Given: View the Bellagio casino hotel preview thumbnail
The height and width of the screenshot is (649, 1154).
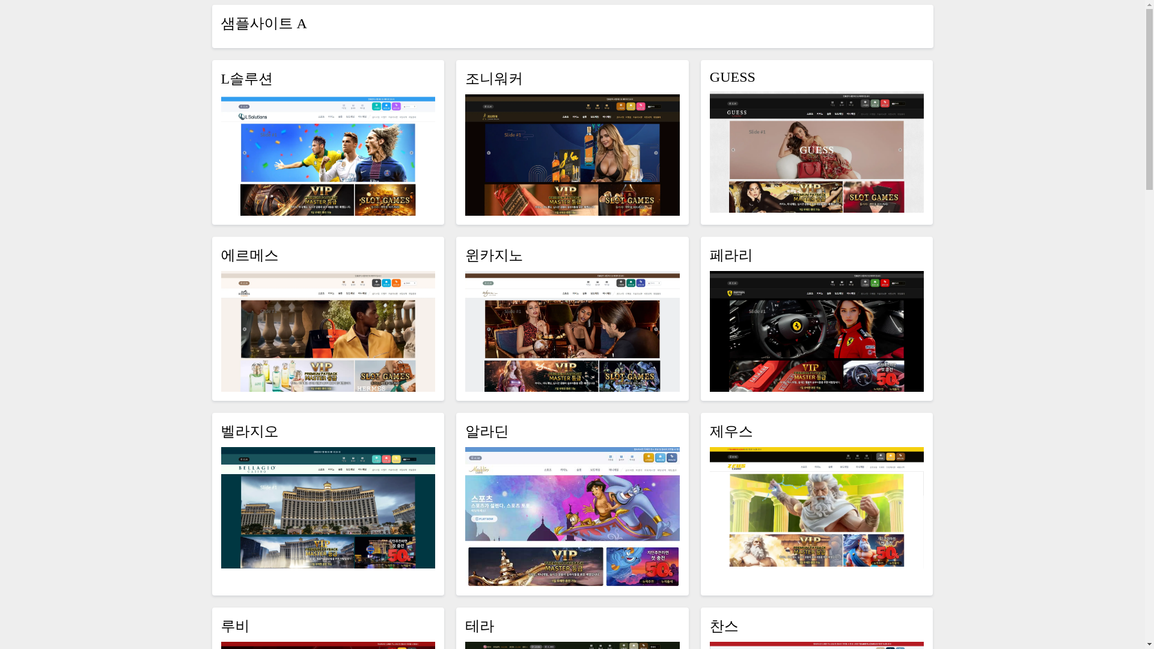Looking at the screenshot, I should [328, 508].
